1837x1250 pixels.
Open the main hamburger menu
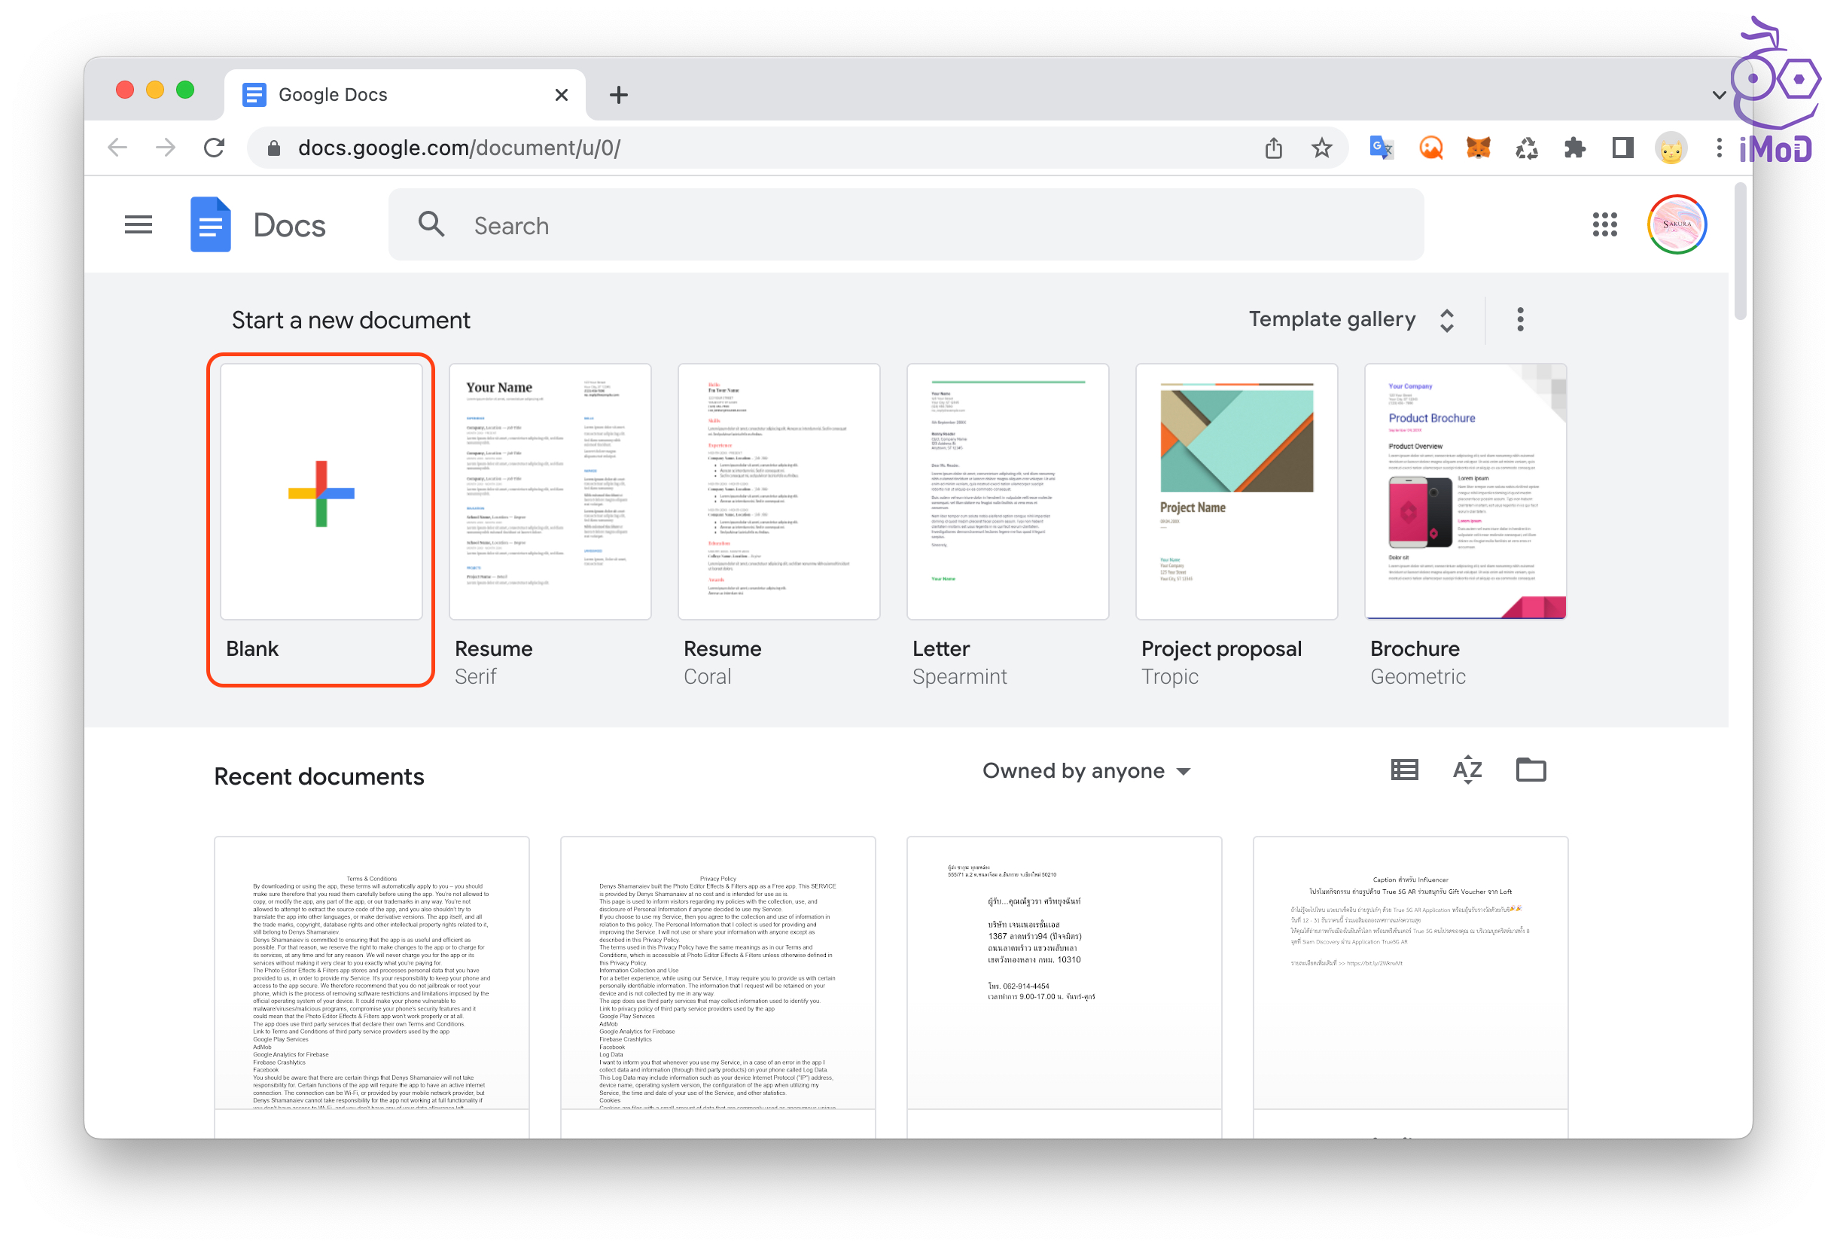(139, 225)
